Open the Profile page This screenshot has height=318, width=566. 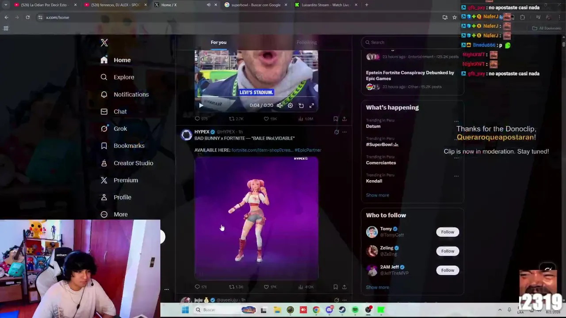pyautogui.click(x=115, y=197)
